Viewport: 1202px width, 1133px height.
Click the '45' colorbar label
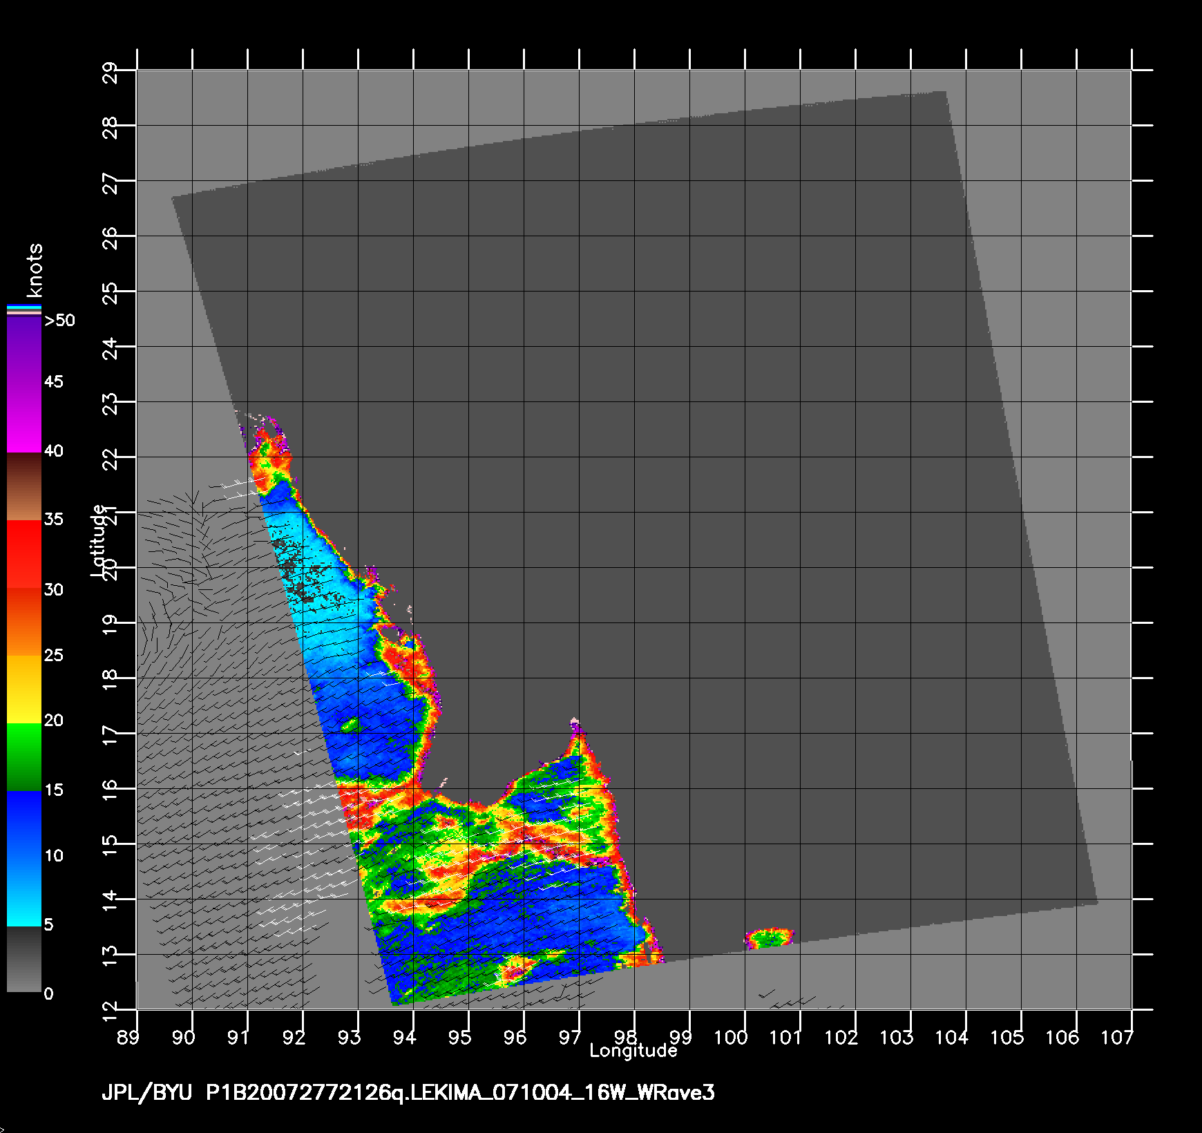click(x=54, y=382)
